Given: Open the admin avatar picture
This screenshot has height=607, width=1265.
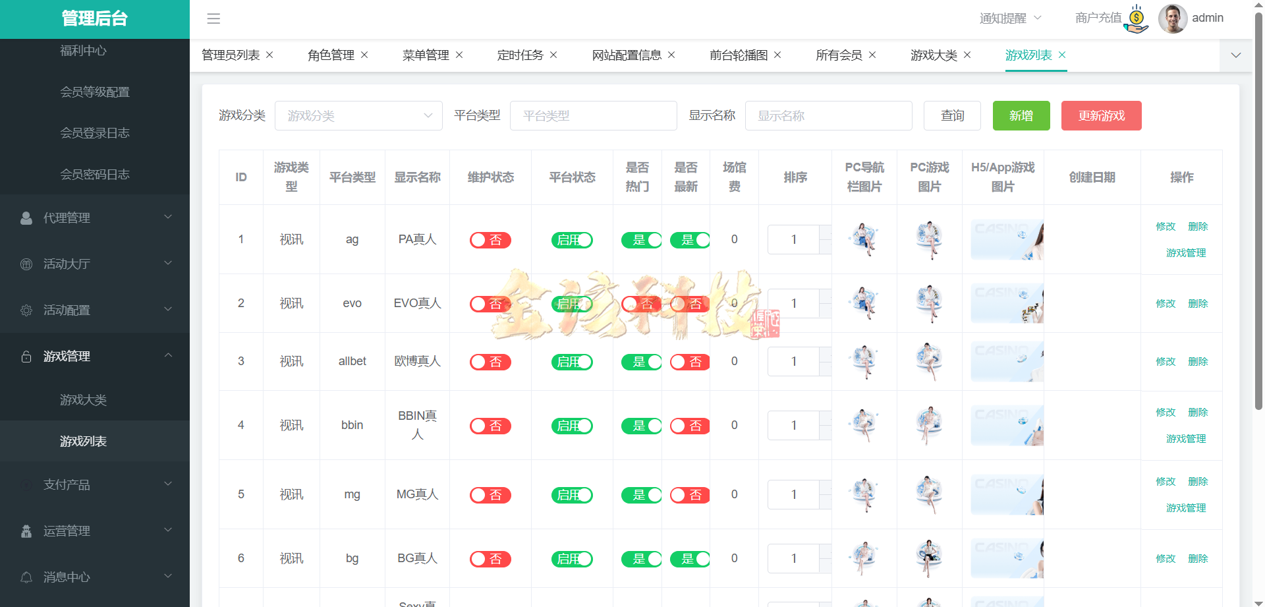Looking at the screenshot, I should (1173, 18).
